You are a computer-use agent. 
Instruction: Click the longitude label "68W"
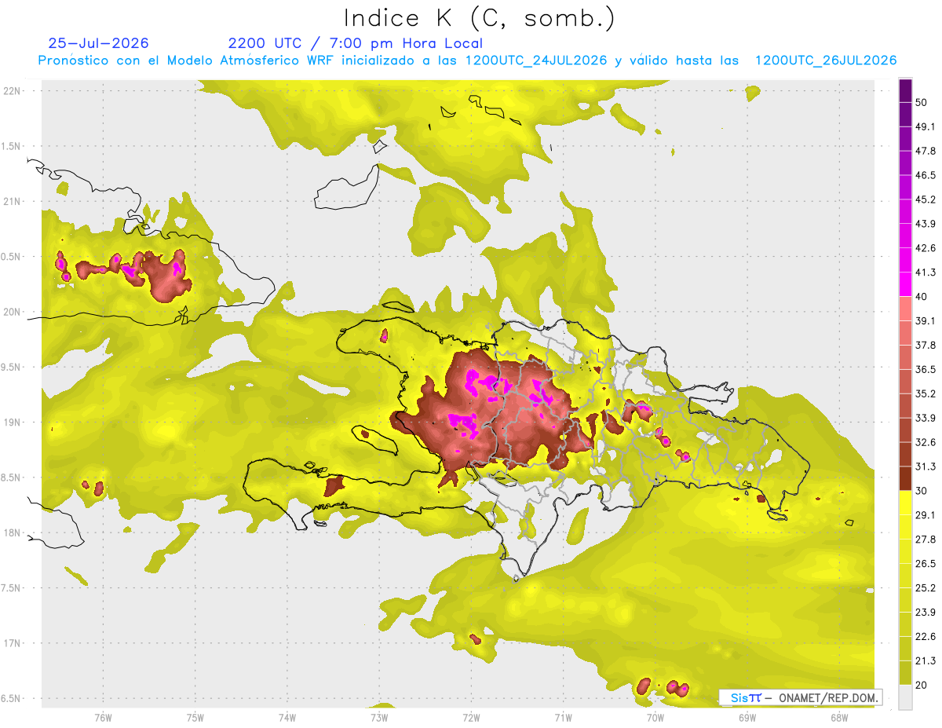click(838, 718)
